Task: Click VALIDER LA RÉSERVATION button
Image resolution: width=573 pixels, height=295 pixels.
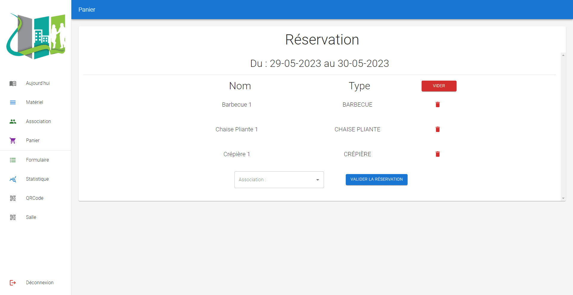Action: coord(376,179)
